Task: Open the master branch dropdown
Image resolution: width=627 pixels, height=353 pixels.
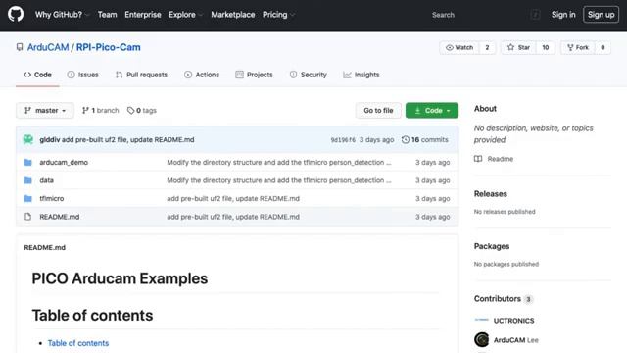Action: pyautogui.click(x=45, y=111)
